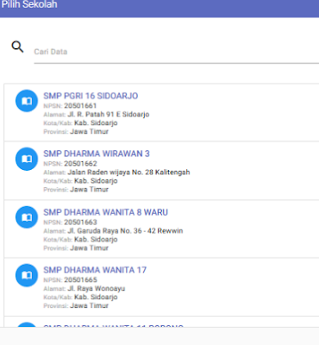The height and width of the screenshot is (345, 319).
Task: Click address Jl. Garuda Raya No. 36 - 42 Rewwin
Action: [125, 231]
